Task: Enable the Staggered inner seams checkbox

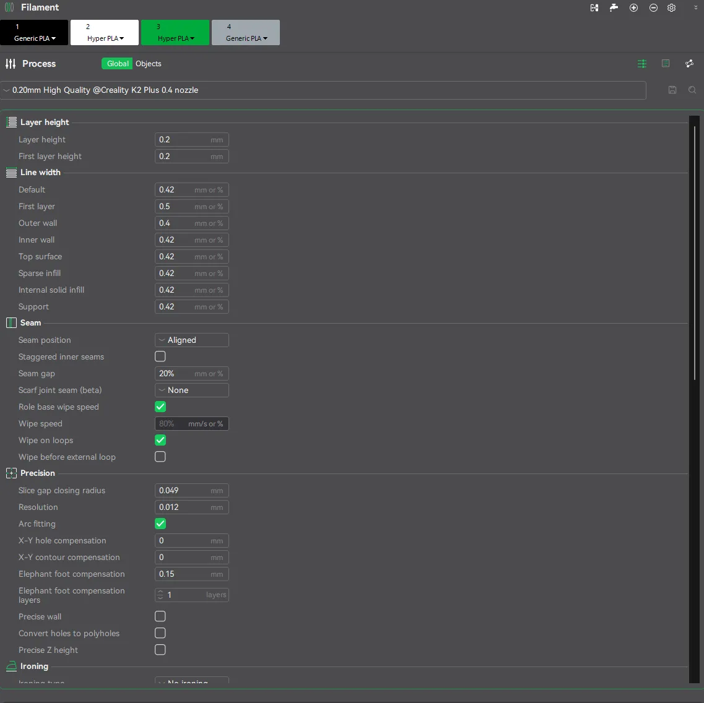Action: click(160, 356)
